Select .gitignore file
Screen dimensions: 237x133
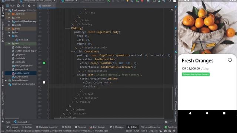pyautogui.click(x=18, y=54)
